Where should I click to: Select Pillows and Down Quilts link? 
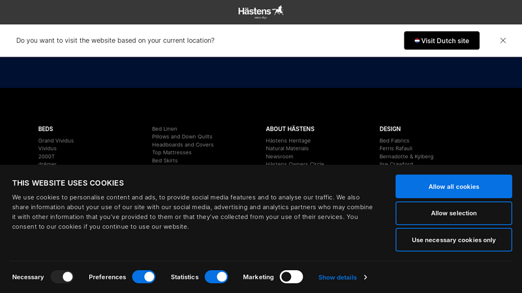click(x=182, y=137)
